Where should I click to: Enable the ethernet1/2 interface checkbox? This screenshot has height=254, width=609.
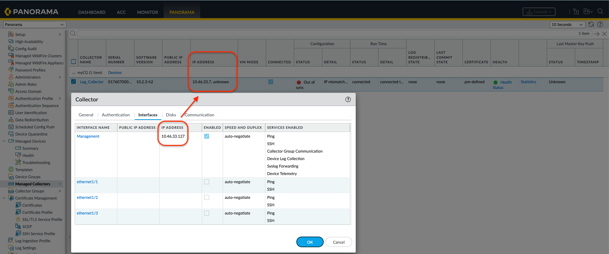point(207,197)
